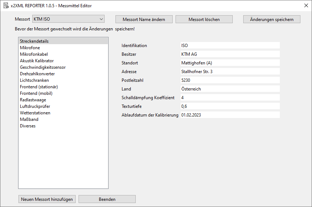Save changes with Änderungen speichern

tap(271, 20)
